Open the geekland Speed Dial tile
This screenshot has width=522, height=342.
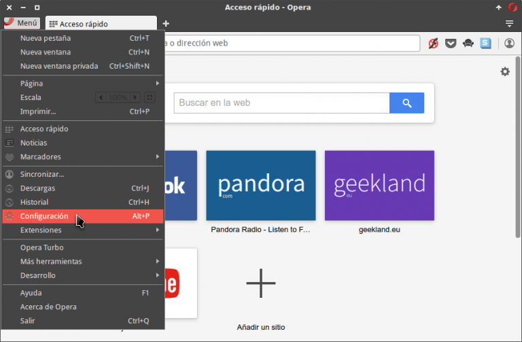(379, 185)
